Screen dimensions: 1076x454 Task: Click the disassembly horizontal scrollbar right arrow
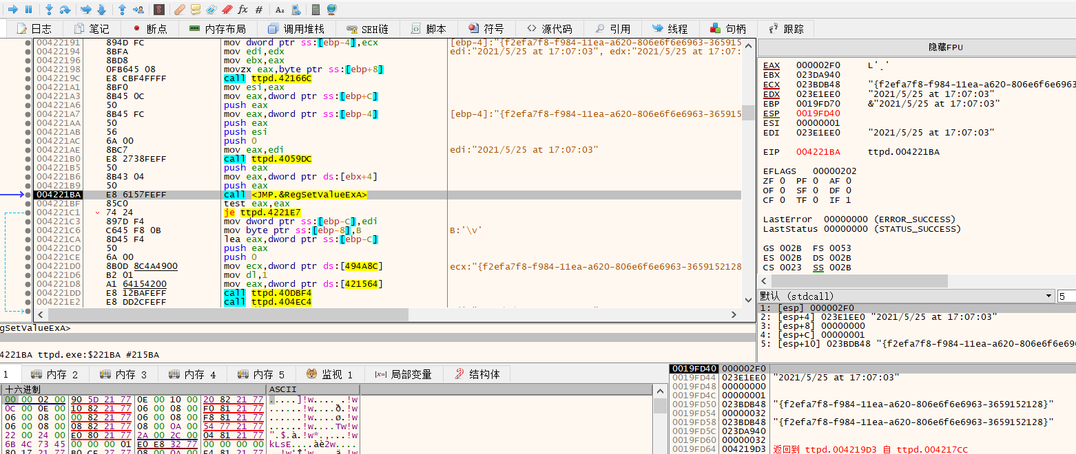[735, 314]
